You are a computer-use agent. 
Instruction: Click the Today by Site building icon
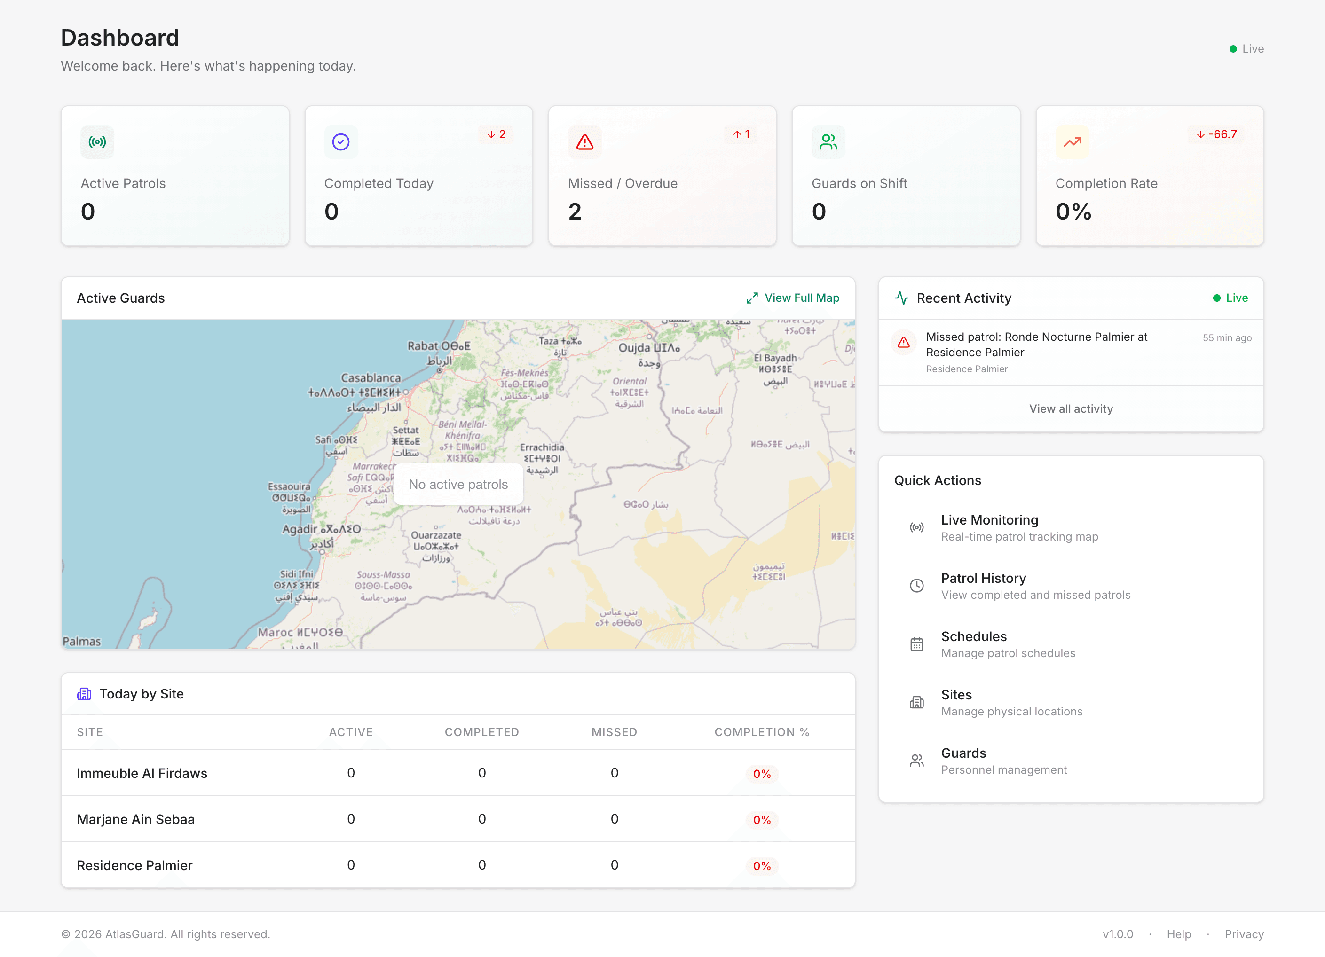coord(84,694)
